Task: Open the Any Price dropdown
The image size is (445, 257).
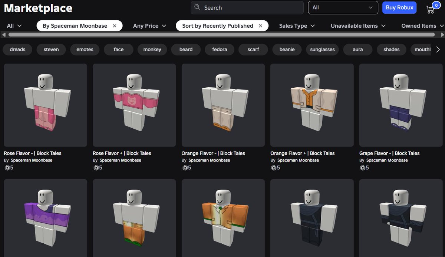Action: click(149, 26)
